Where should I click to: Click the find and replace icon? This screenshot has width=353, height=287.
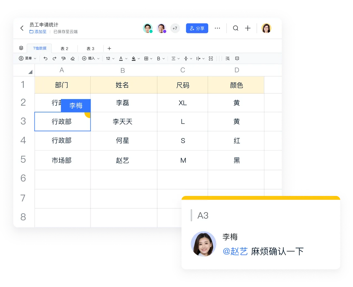click(228, 59)
